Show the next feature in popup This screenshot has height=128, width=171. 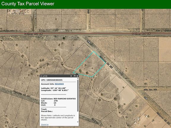pyautogui.click(x=71, y=76)
